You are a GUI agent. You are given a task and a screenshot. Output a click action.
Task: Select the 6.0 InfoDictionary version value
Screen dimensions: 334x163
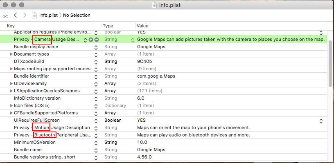pyautogui.click(x=141, y=98)
